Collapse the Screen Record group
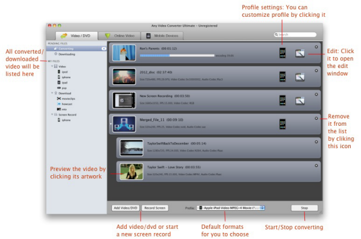The image size is (361, 239). click(52, 114)
